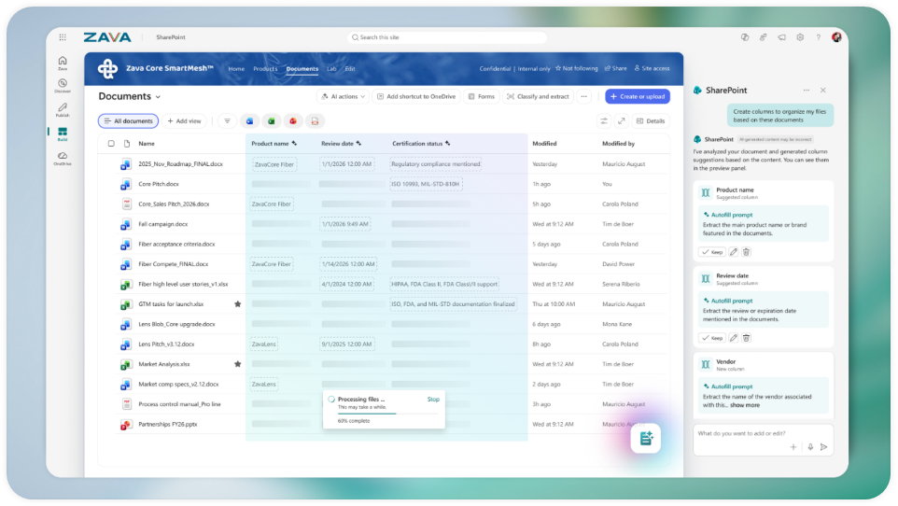
Task: Edit the Product name suggested column
Action: (x=734, y=252)
